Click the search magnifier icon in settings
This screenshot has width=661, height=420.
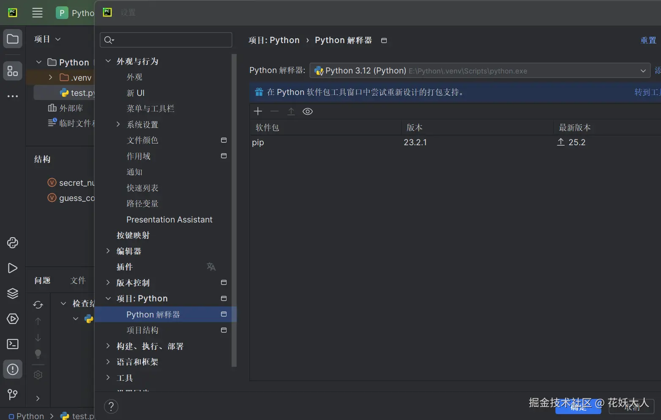pos(109,40)
